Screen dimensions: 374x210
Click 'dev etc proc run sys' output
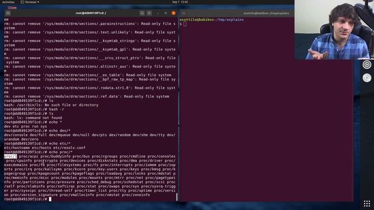(26, 126)
